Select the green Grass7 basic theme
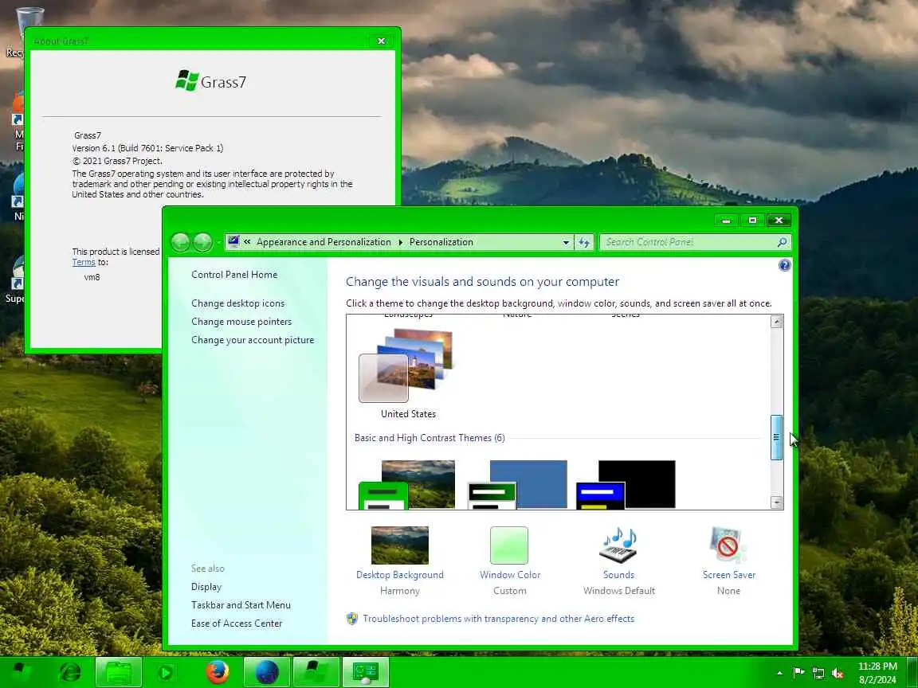 [x=407, y=484]
